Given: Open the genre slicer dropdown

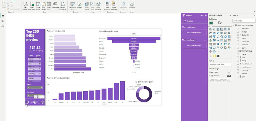Looking at the screenshot, I should pos(35,87).
